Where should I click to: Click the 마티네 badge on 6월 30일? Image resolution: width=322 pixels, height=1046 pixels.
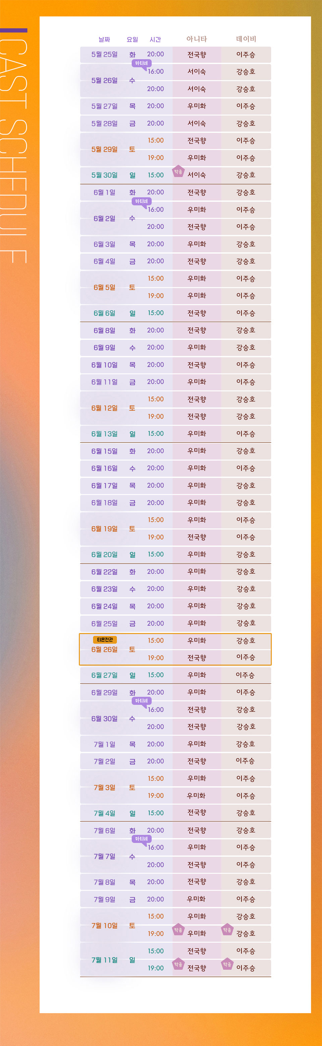pyautogui.click(x=141, y=701)
